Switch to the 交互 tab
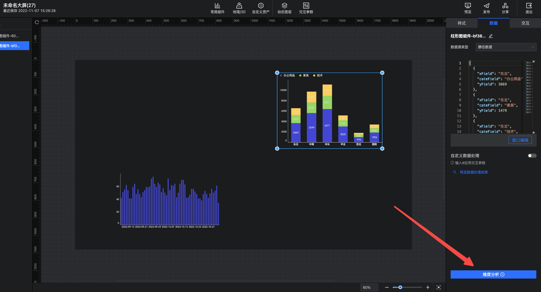 (525, 23)
